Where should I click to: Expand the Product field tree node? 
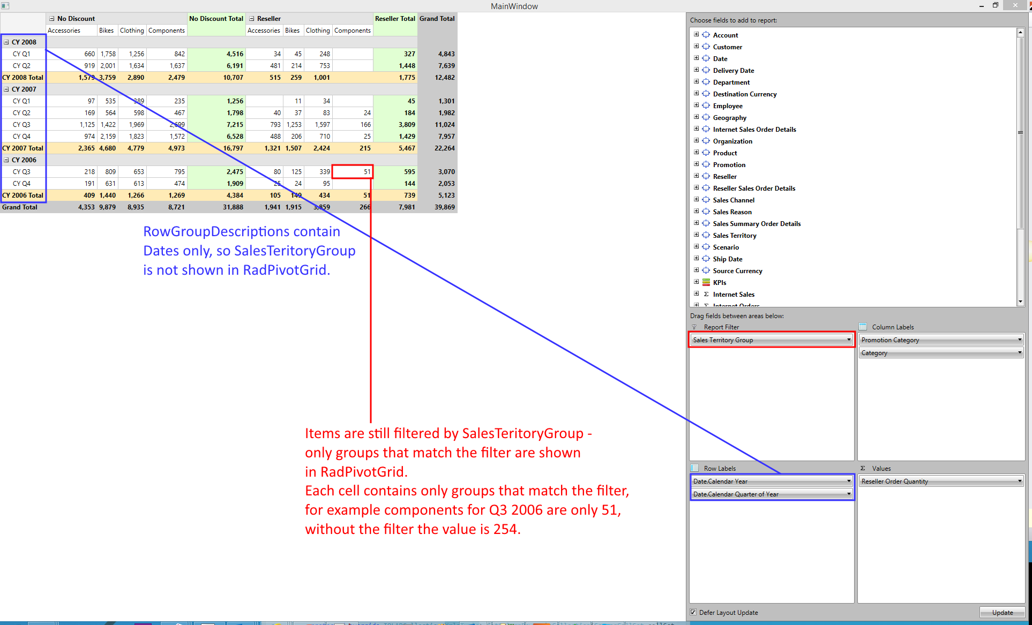click(696, 153)
